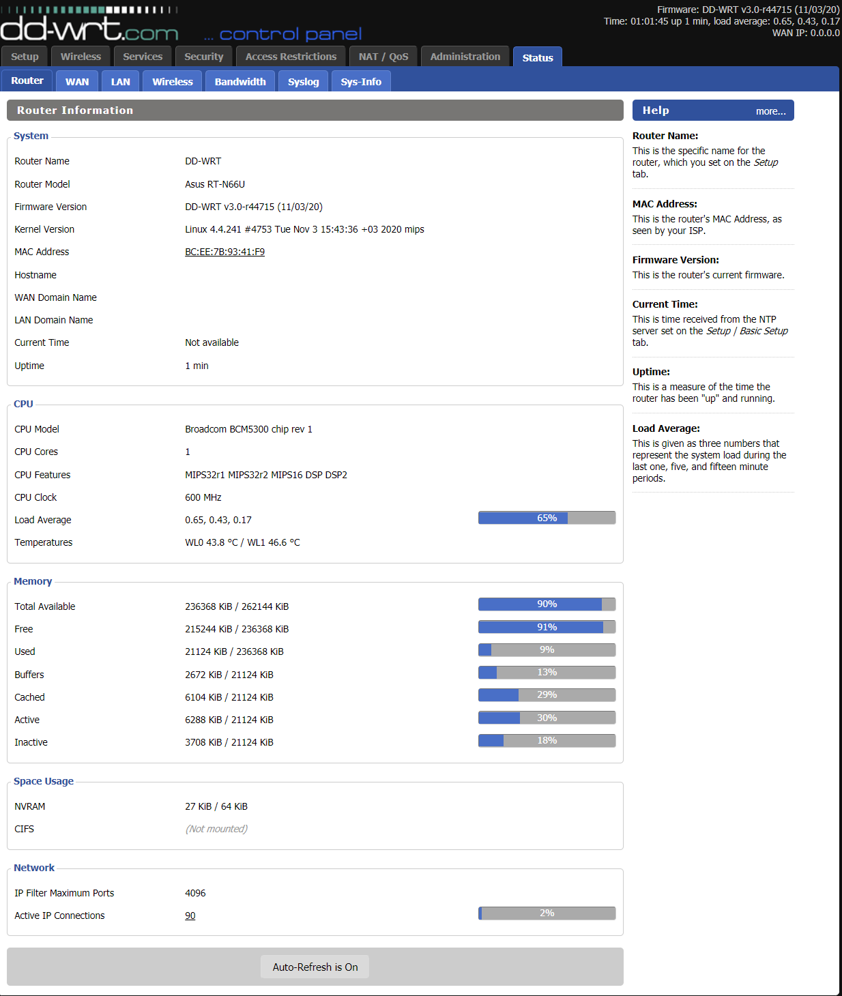Open the Active IP Connections 90 link
The width and height of the screenshot is (842, 996).
coord(190,916)
